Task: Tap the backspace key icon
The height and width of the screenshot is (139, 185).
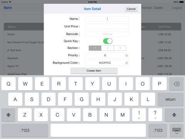Action: [x=176, y=84]
